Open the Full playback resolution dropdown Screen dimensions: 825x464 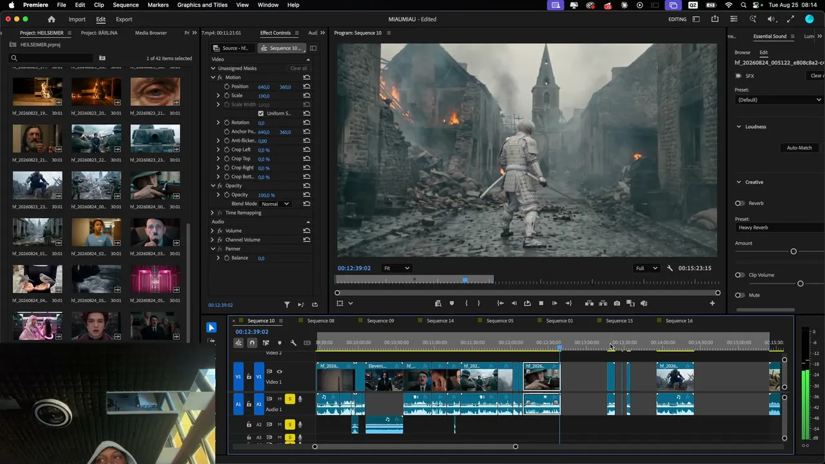click(x=647, y=268)
